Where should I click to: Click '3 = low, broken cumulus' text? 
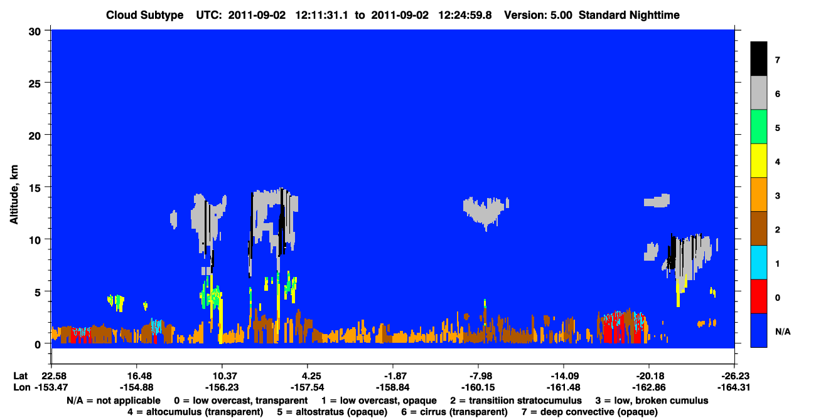pyautogui.click(x=652, y=400)
